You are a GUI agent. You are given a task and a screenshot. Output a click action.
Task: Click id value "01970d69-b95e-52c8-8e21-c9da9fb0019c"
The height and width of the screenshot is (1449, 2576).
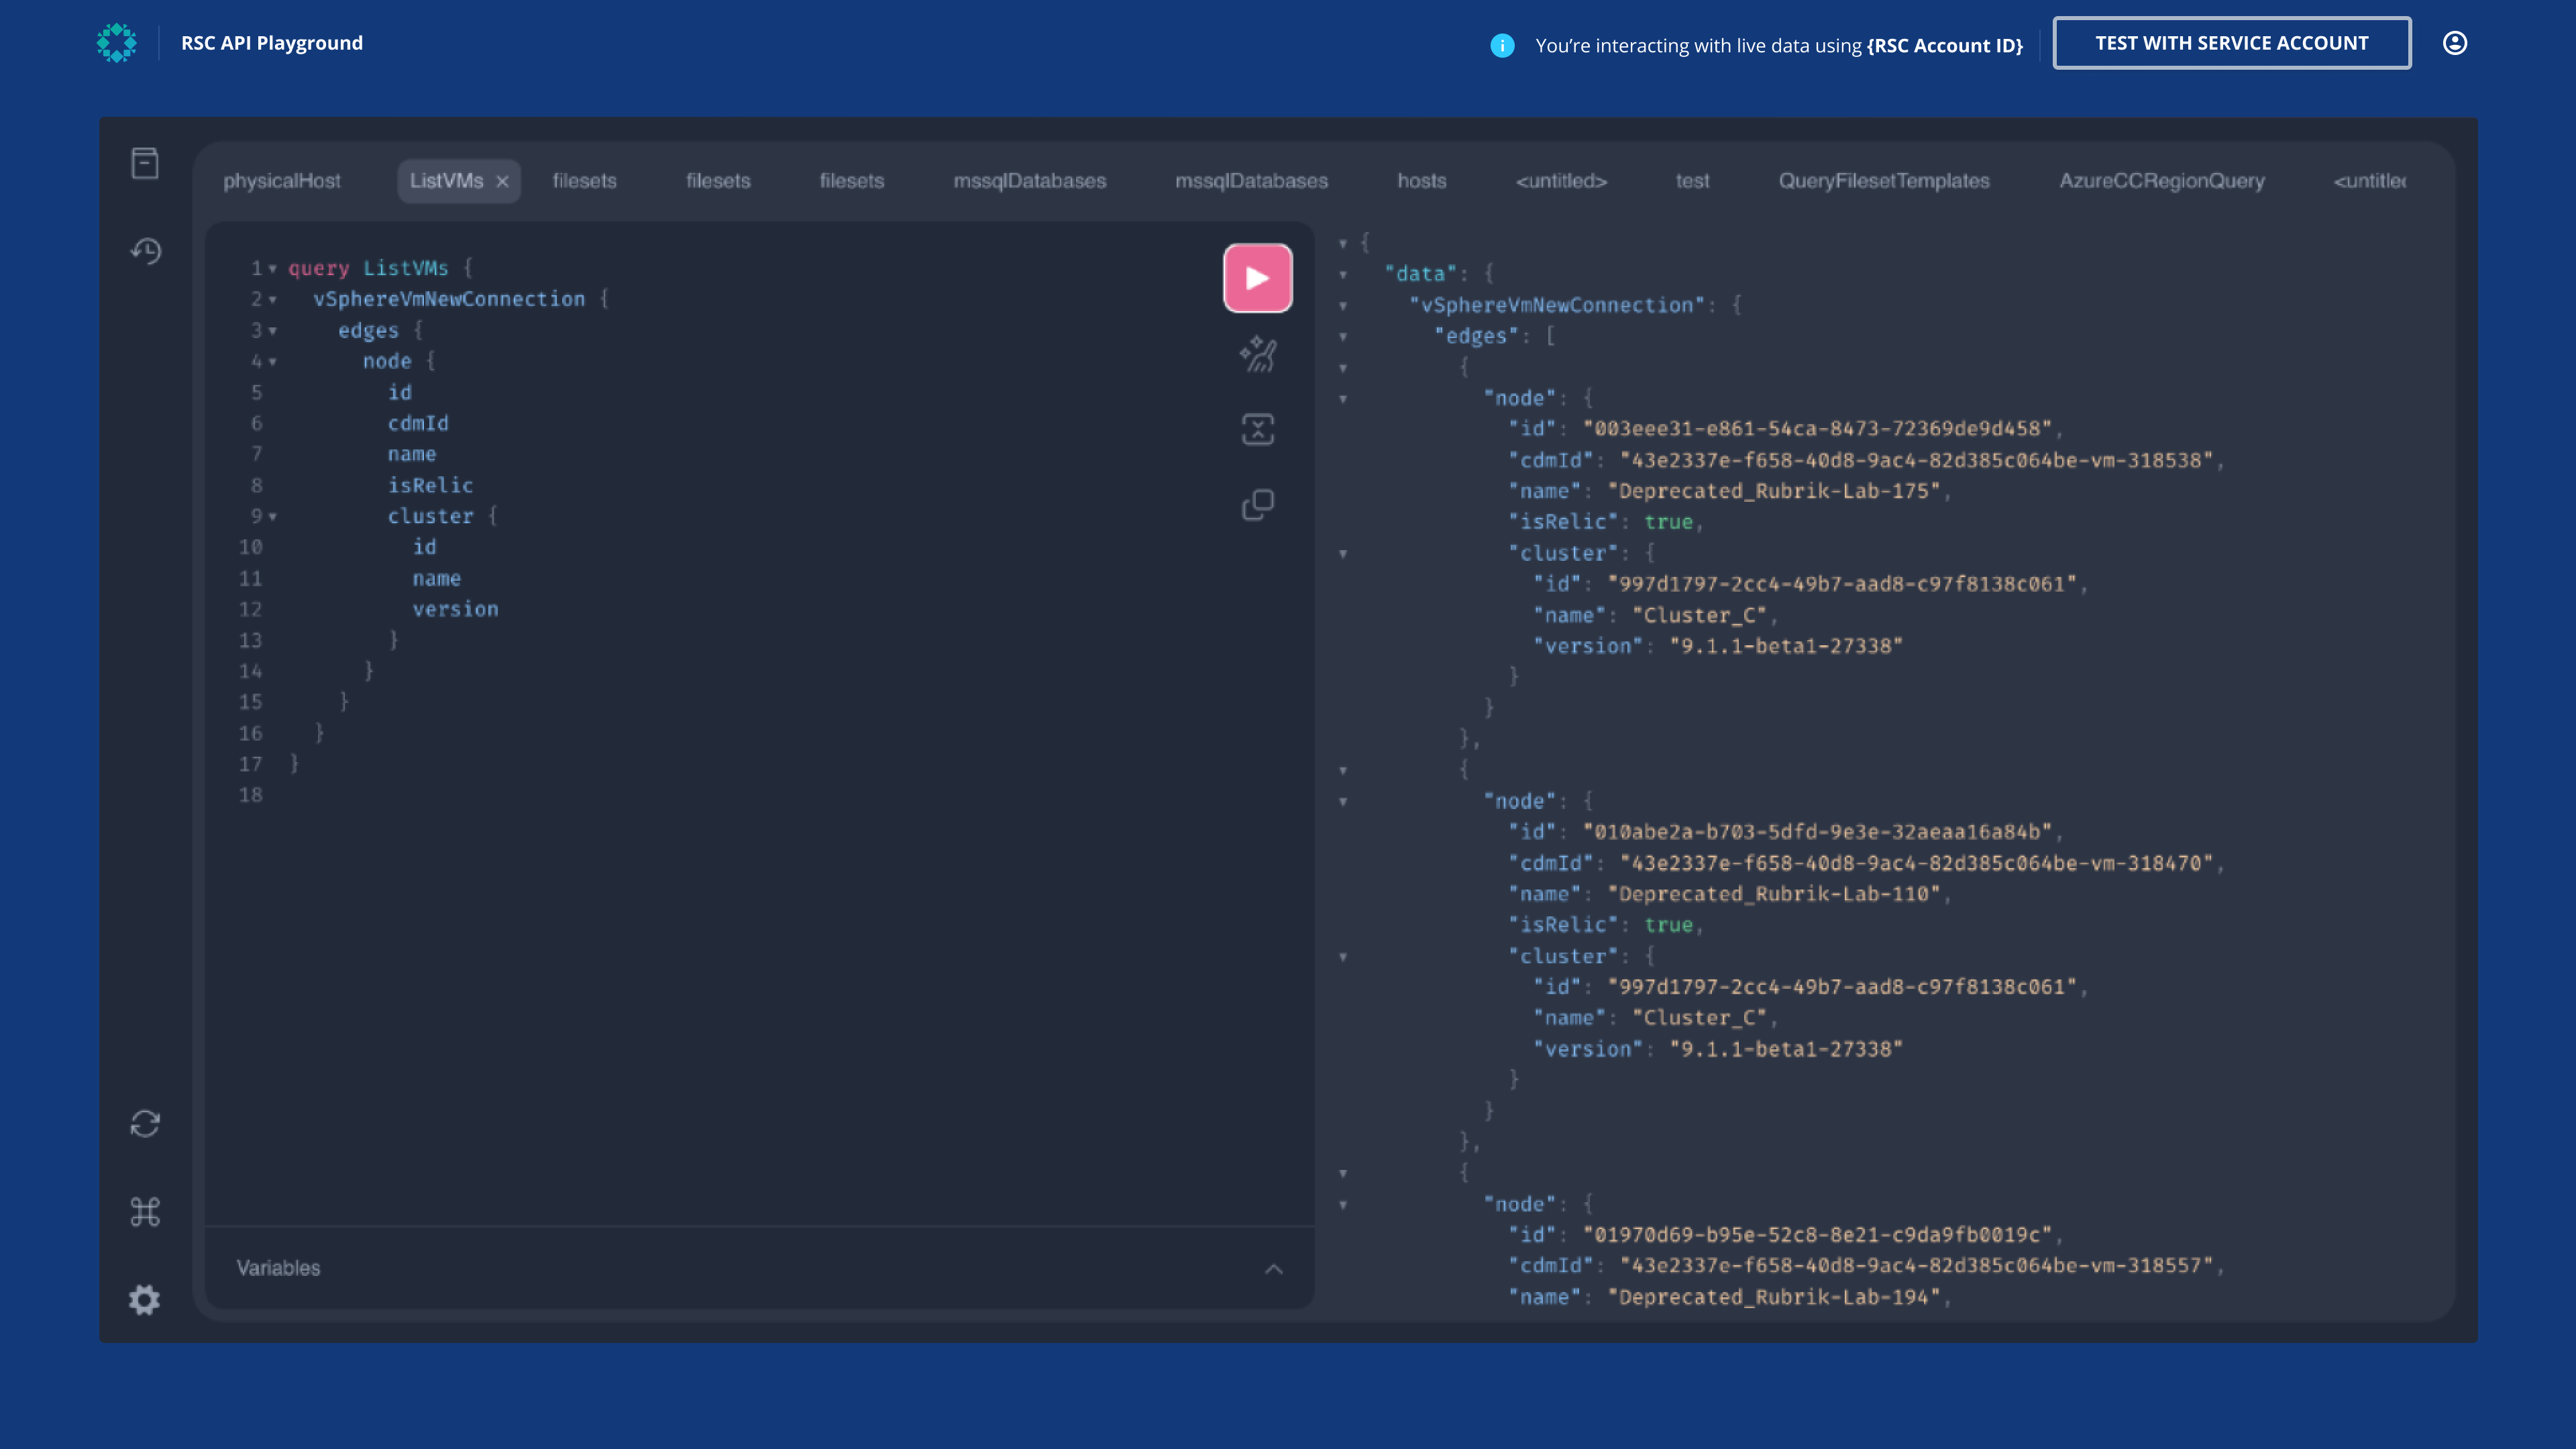1817,1235
